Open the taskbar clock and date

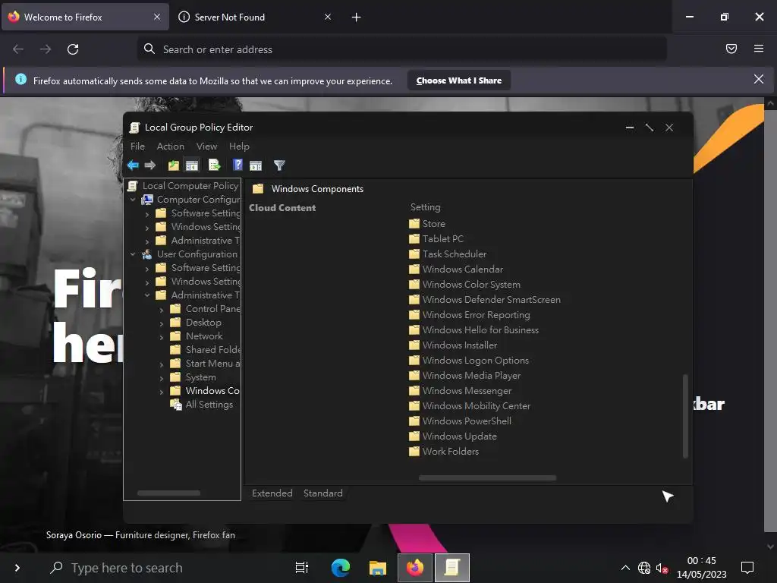(701, 568)
